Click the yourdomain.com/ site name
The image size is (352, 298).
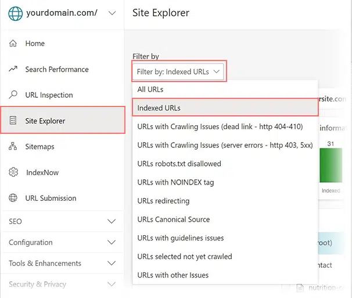(x=62, y=13)
